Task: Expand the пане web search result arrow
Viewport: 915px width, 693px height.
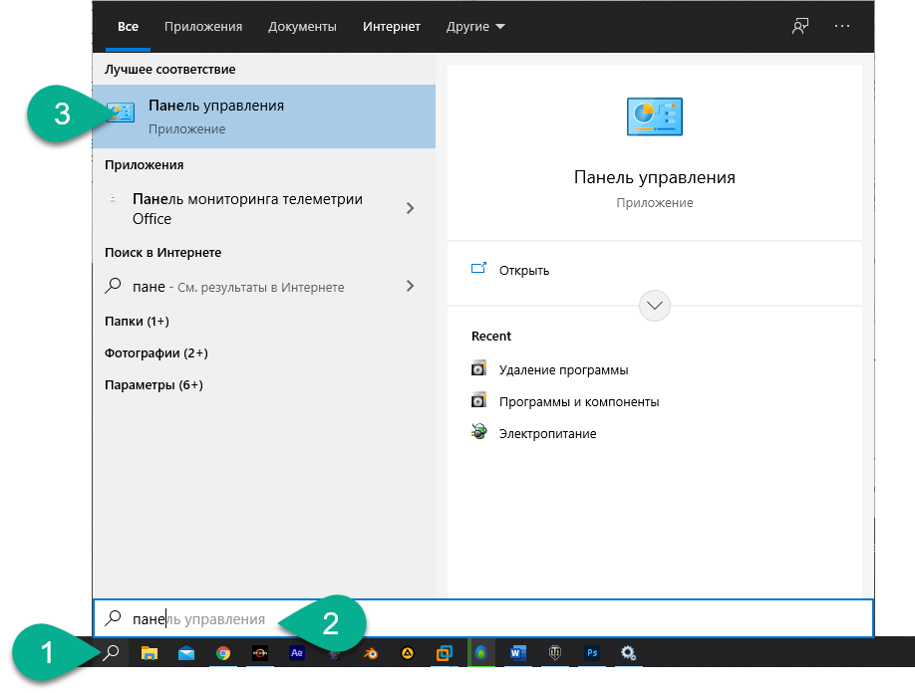Action: tap(411, 286)
